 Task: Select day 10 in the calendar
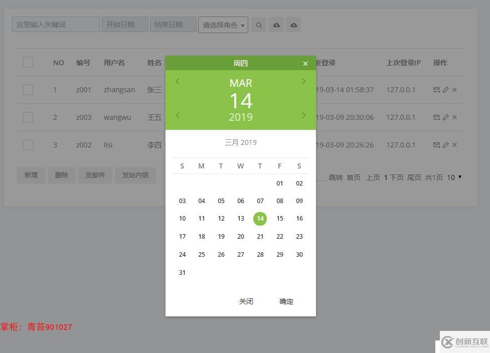[x=183, y=218]
